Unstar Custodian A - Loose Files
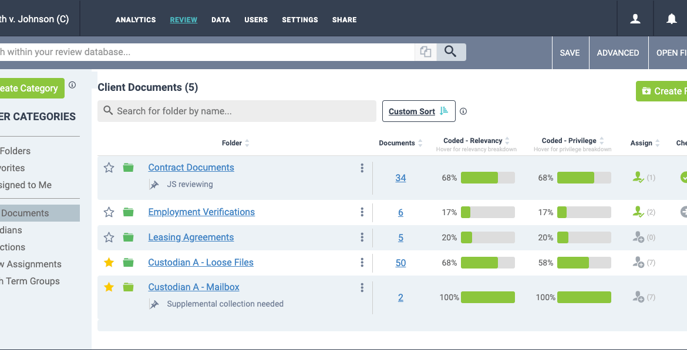Viewport: 687px width, 350px height. click(x=109, y=263)
